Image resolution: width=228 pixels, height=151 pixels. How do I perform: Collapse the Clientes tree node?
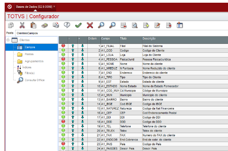[x=8, y=40]
